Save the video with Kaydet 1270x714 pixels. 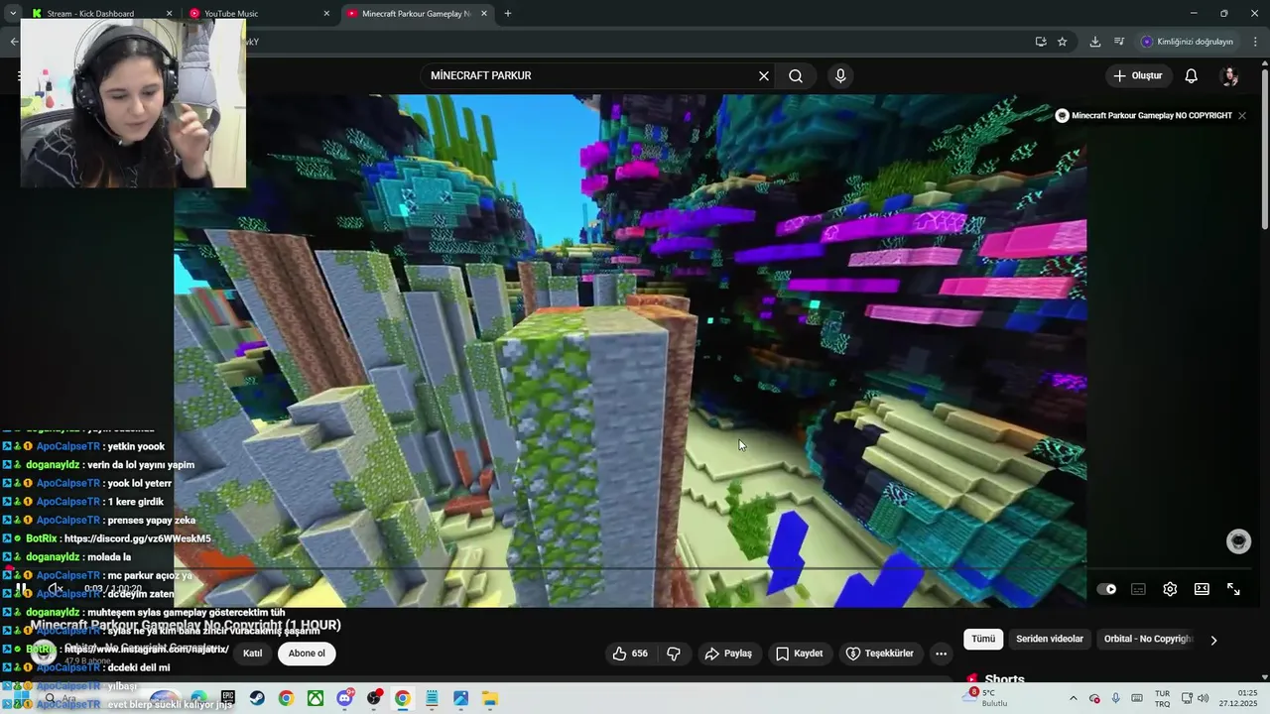tap(800, 654)
